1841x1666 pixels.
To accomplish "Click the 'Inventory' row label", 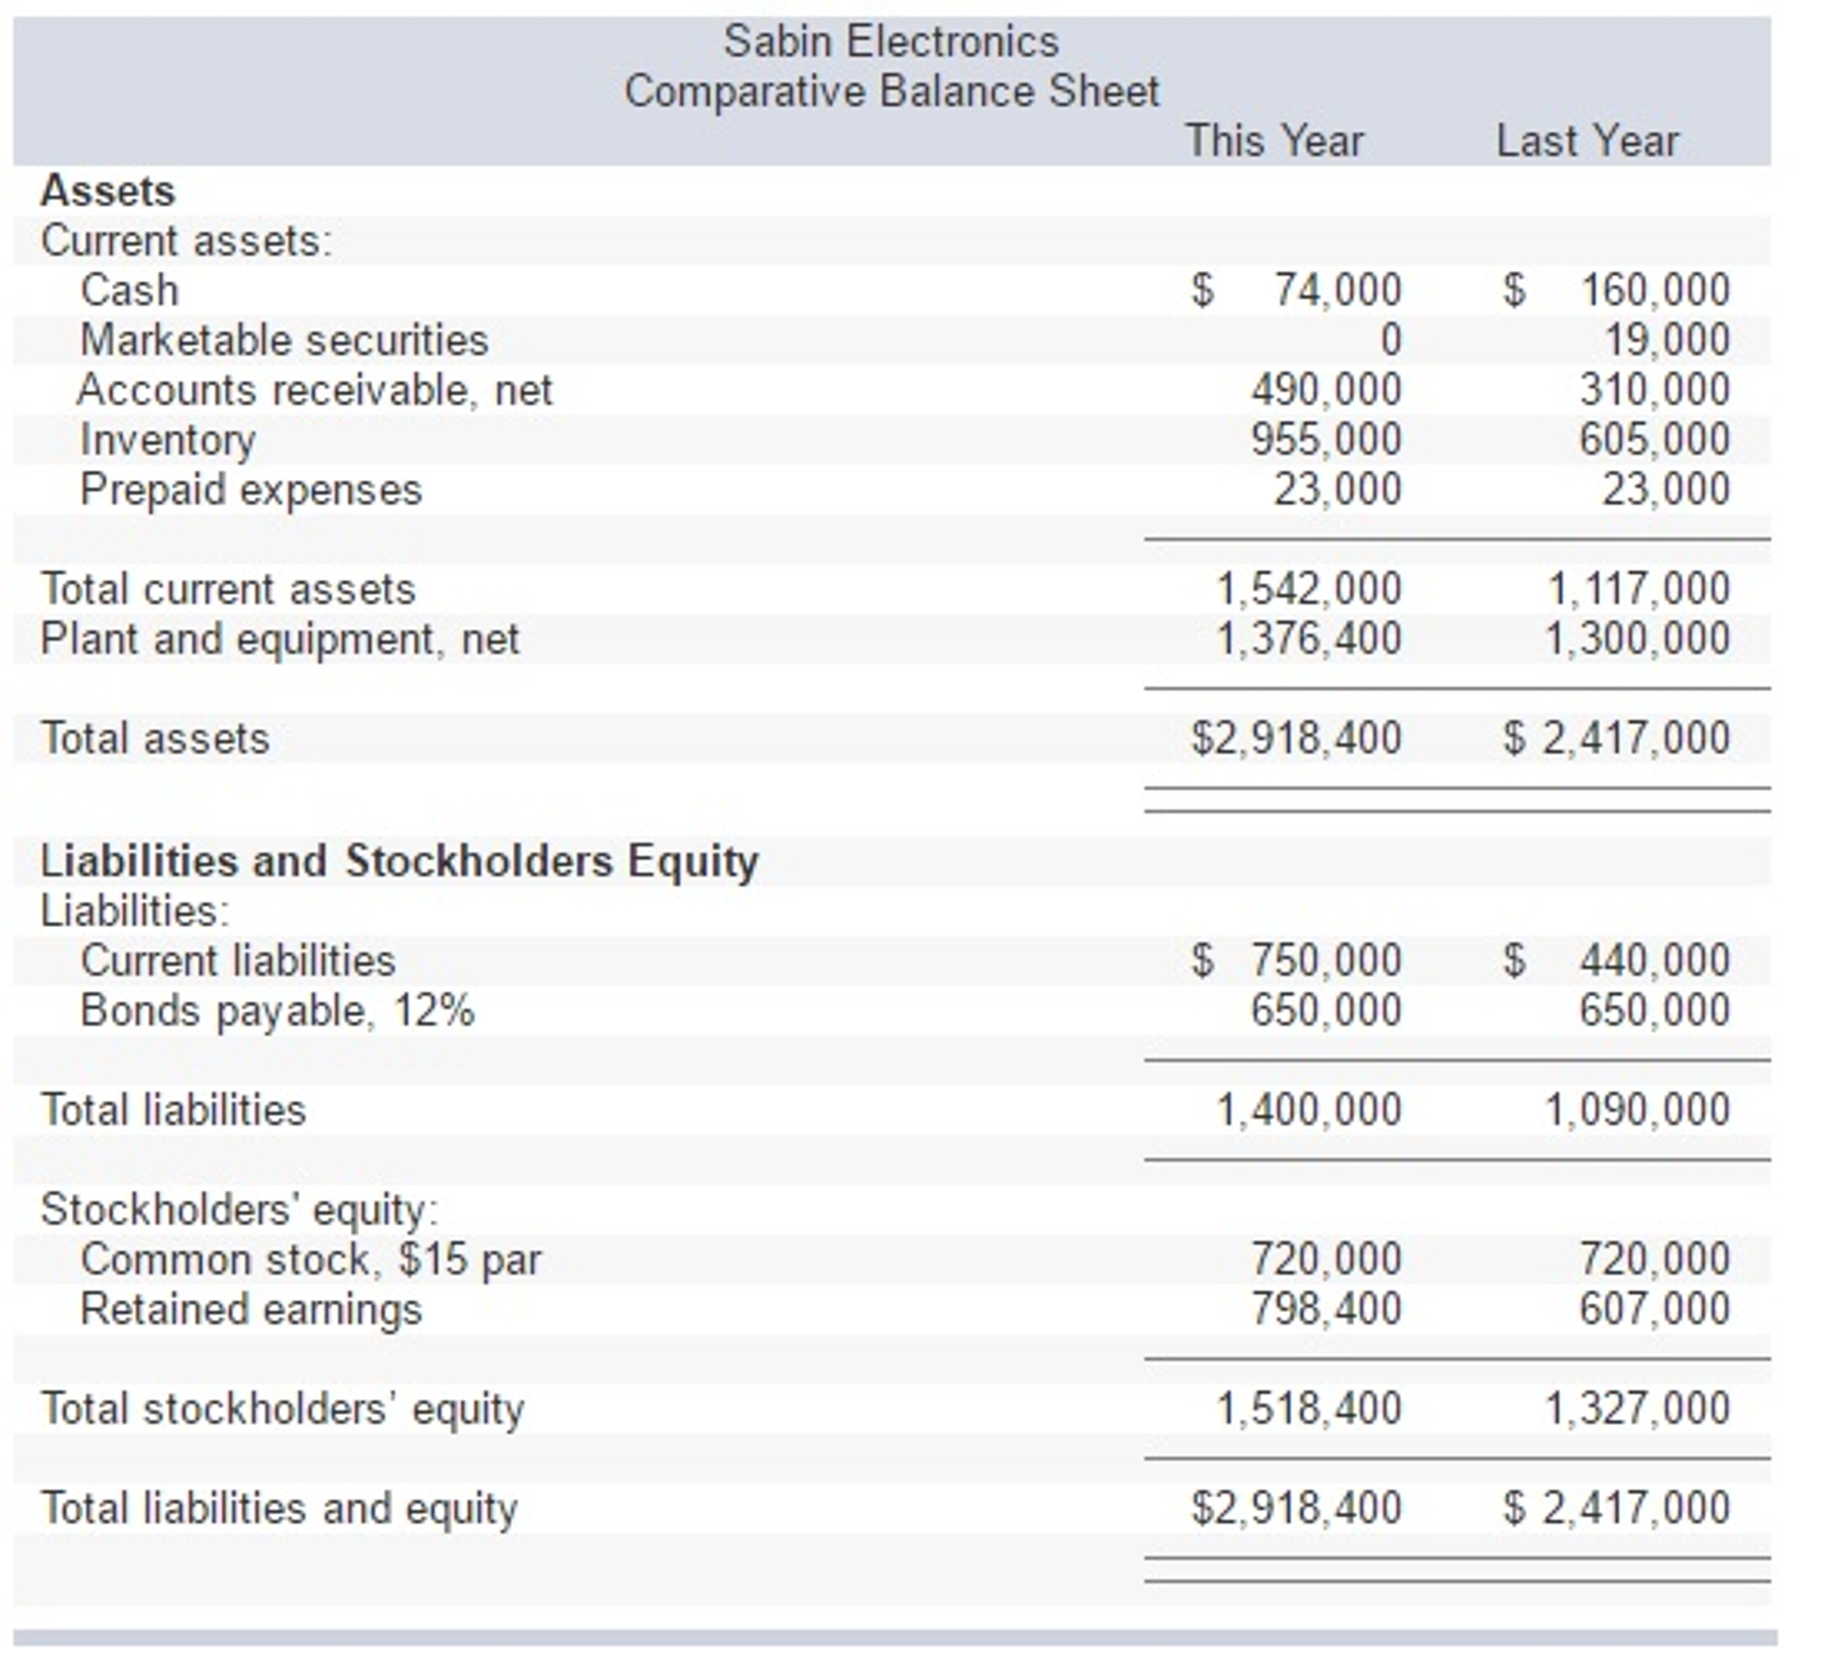I will click(x=168, y=441).
